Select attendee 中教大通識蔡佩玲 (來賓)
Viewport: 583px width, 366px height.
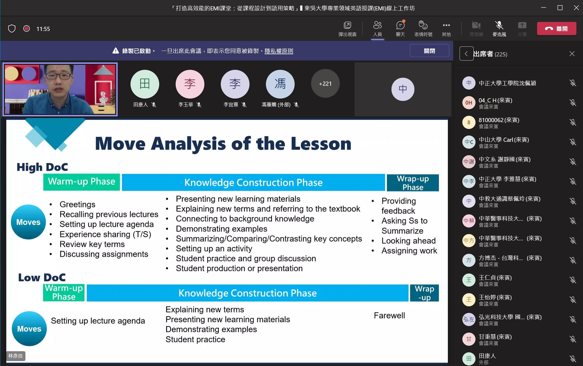point(518,201)
